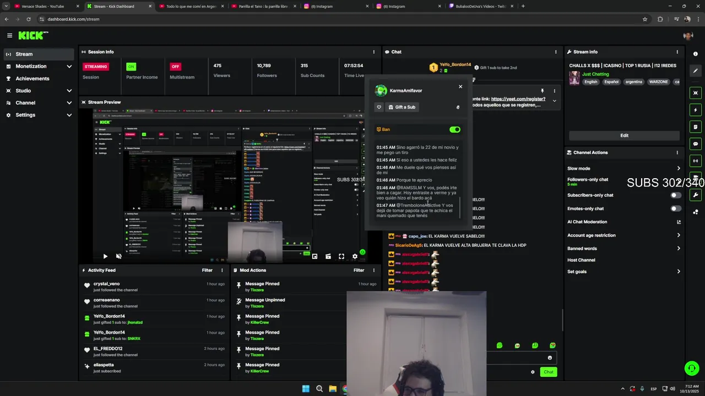Image resolution: width=705 pixels, height=396 pixels.
Task: Unmute the stream preview audio
Action: coord(118,256)
